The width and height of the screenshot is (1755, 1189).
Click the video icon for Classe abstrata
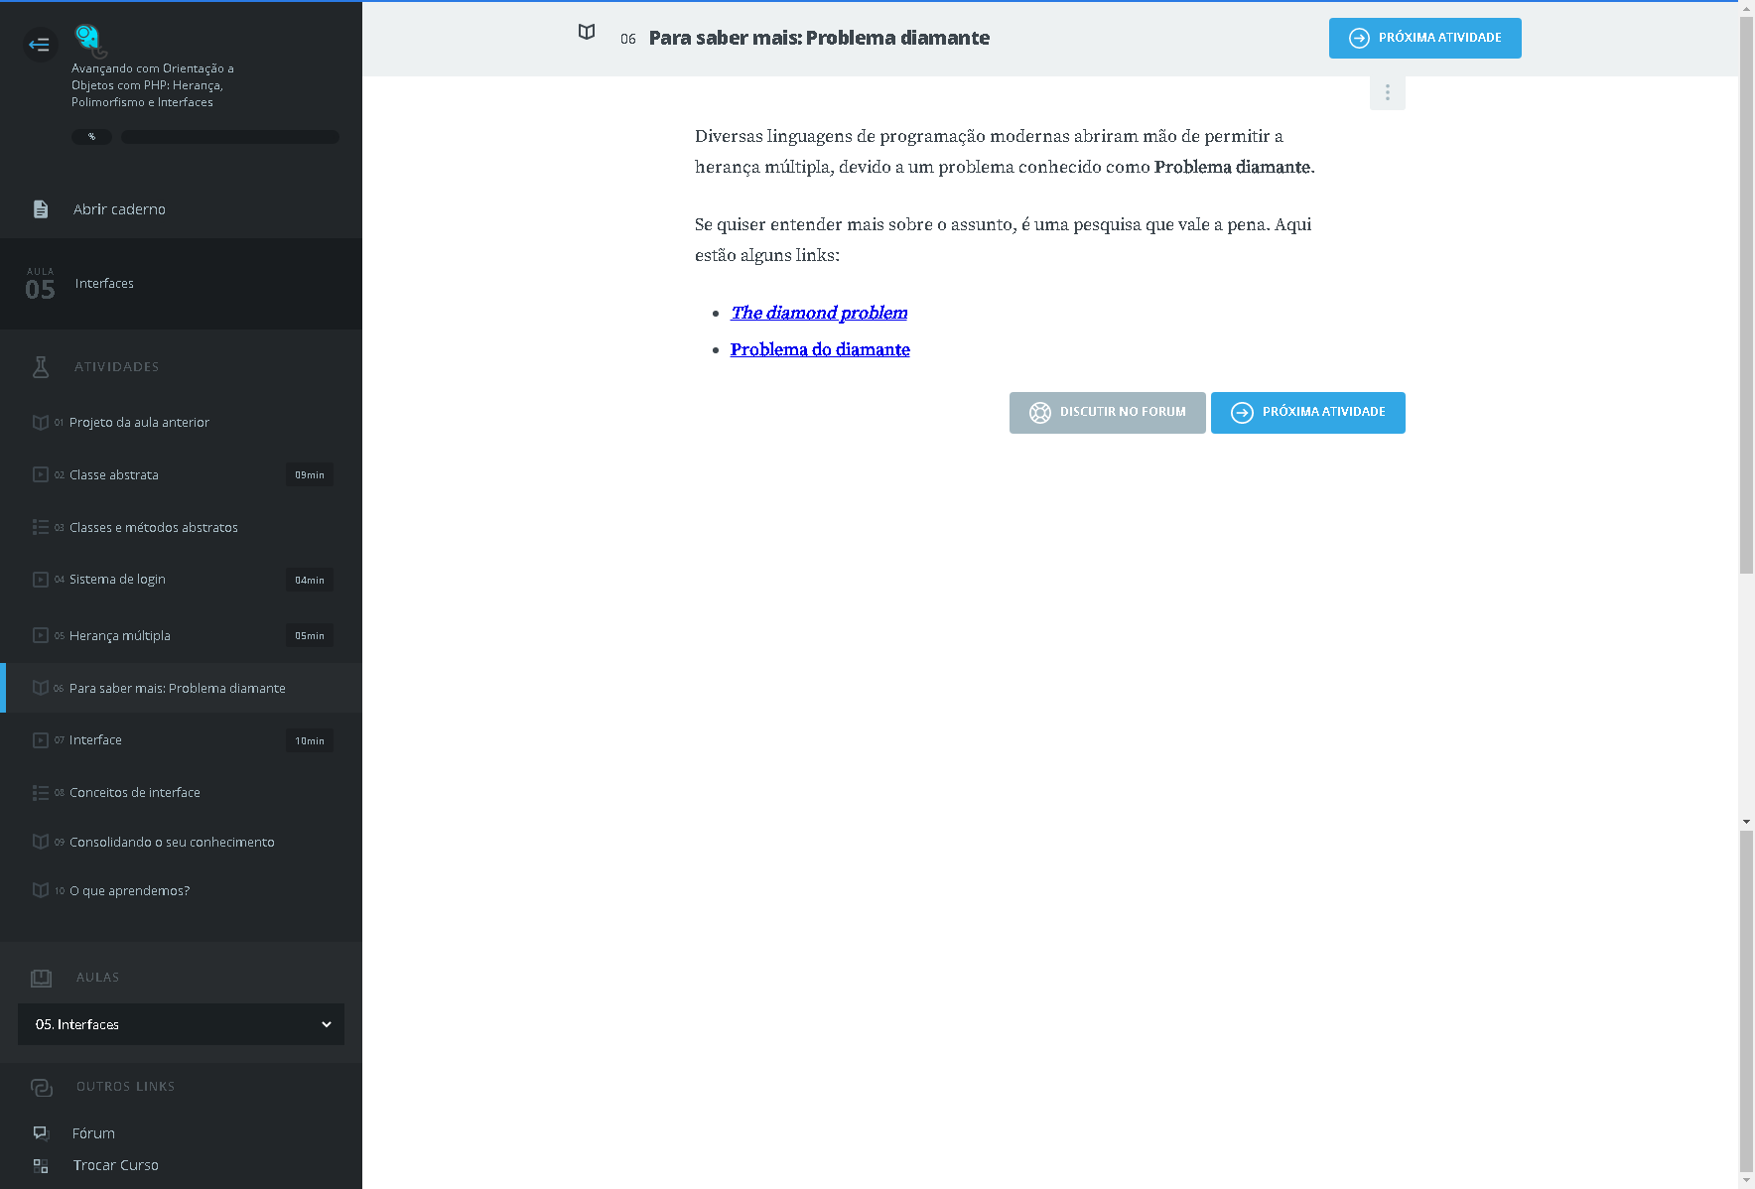coord(41,475)
